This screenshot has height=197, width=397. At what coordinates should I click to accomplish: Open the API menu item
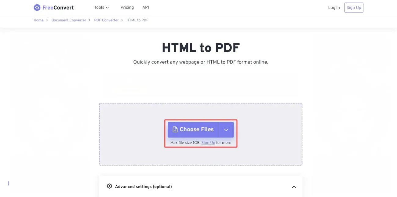coord(146,7)
